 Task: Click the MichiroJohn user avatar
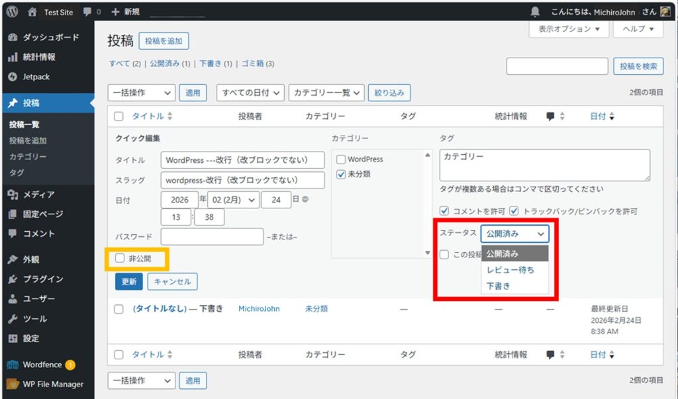tap(665, 12)
